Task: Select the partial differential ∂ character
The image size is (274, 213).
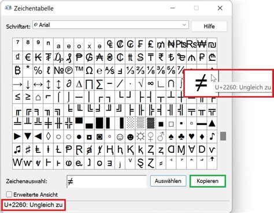Action: (69, 84)
